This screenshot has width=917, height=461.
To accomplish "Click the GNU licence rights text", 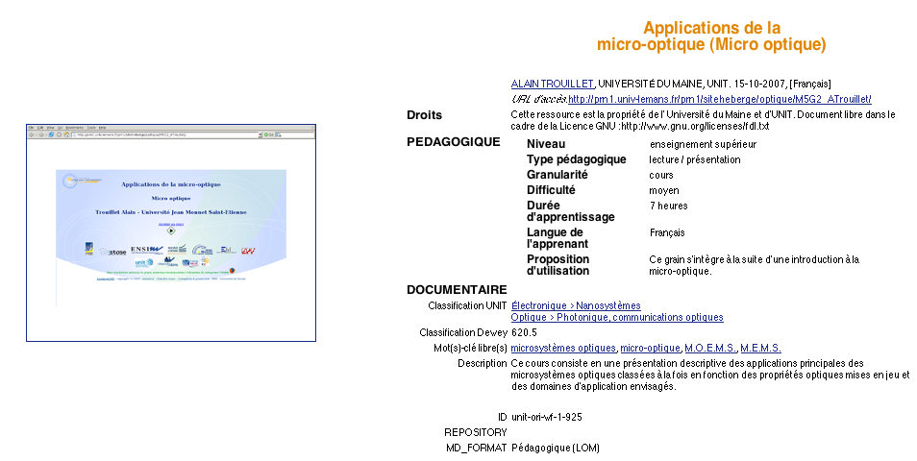I will [x=703, y=120].
